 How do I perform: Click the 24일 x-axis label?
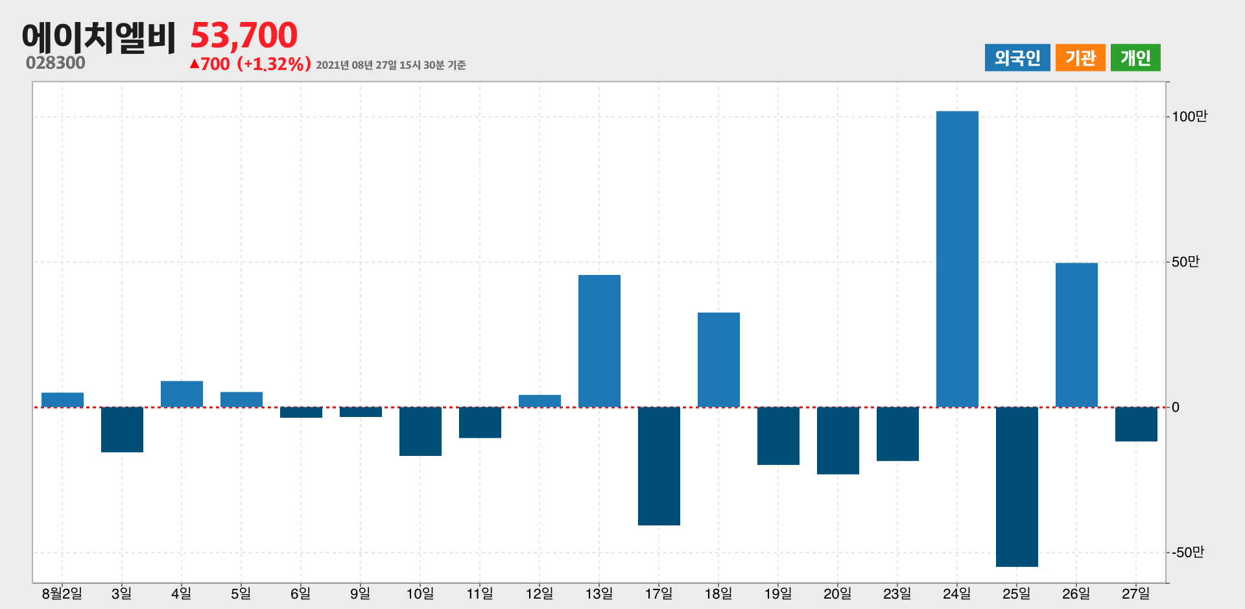tap(957, 593)
